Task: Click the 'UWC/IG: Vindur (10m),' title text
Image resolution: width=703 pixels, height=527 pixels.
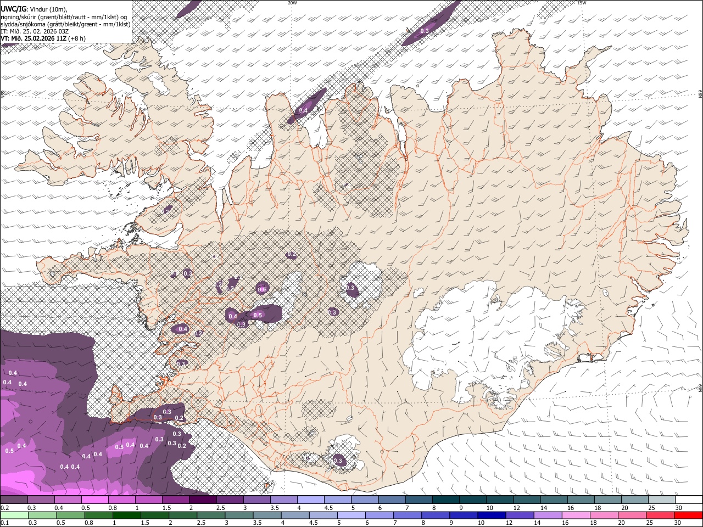Action: click(34, 9)
